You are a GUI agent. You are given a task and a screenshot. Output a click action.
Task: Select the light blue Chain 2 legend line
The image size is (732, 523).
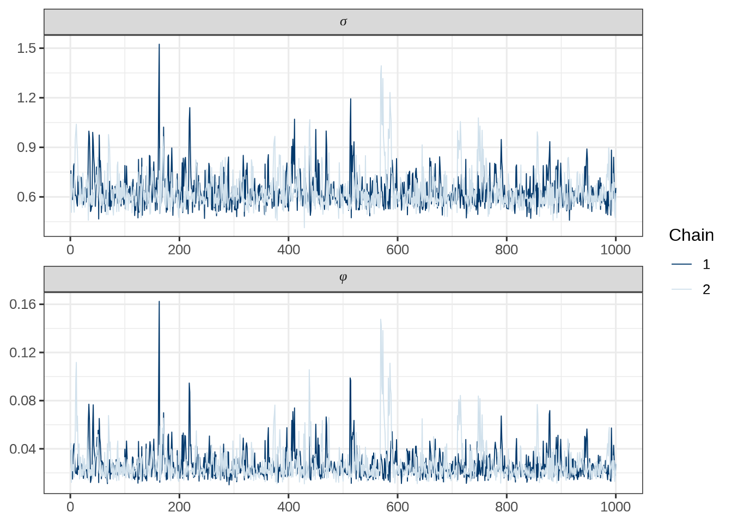(x=681, y=289)
